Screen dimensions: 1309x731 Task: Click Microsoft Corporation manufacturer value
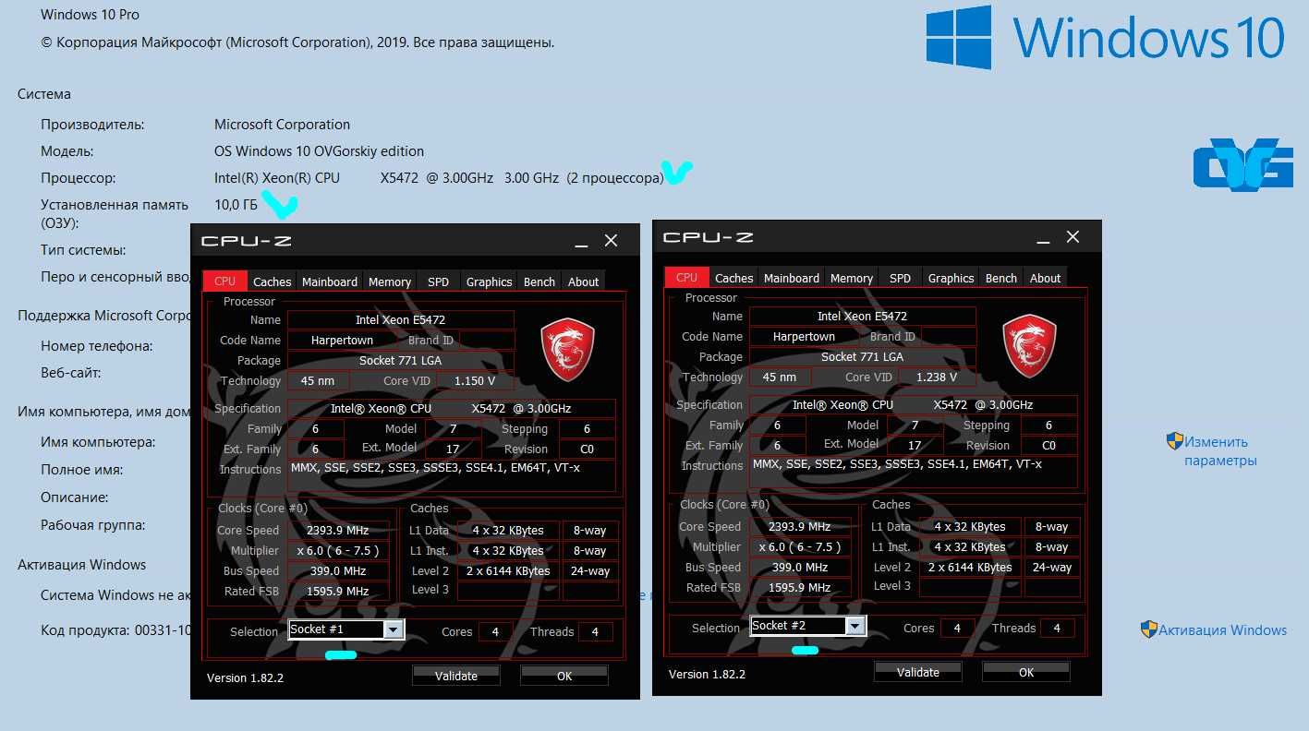pos(282,124)
